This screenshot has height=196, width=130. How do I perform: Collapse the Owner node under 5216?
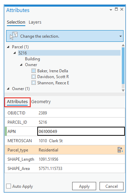pyautogui.click(x=21, y=65)
